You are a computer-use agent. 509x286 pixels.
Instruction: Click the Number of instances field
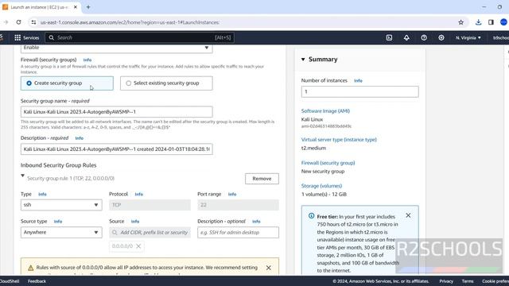(x=359, y=92)
